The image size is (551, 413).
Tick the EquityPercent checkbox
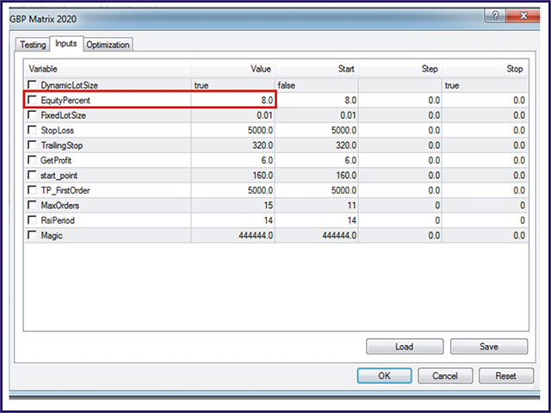click(x=33, y=101)
